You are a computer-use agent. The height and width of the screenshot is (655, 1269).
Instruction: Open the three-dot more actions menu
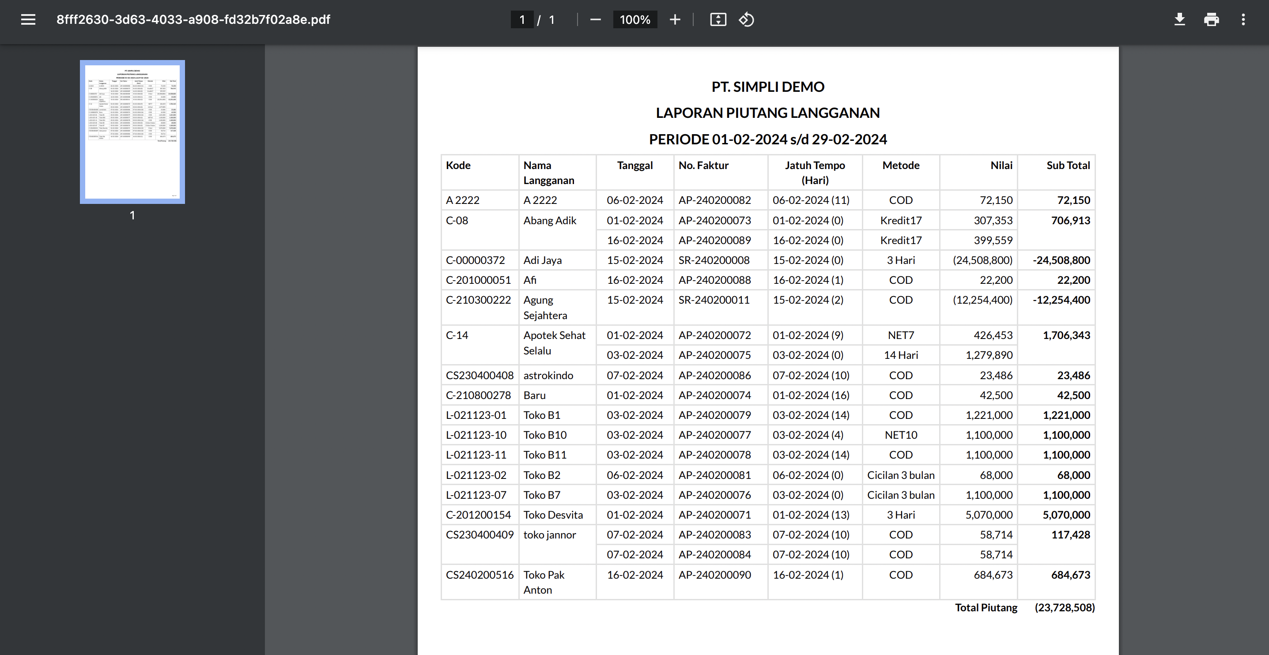click(x=1243, y=20)
